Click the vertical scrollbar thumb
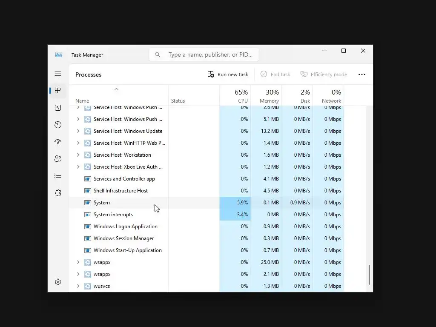 tap(370, 275)
